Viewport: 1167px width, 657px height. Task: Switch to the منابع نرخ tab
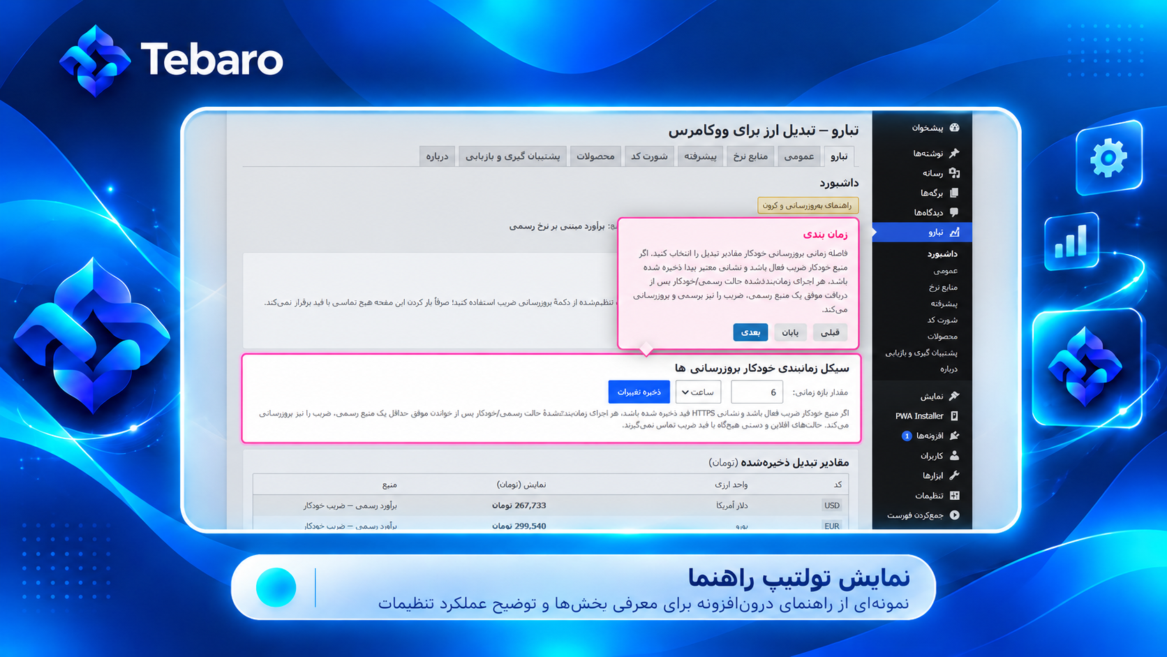point(750,156)
